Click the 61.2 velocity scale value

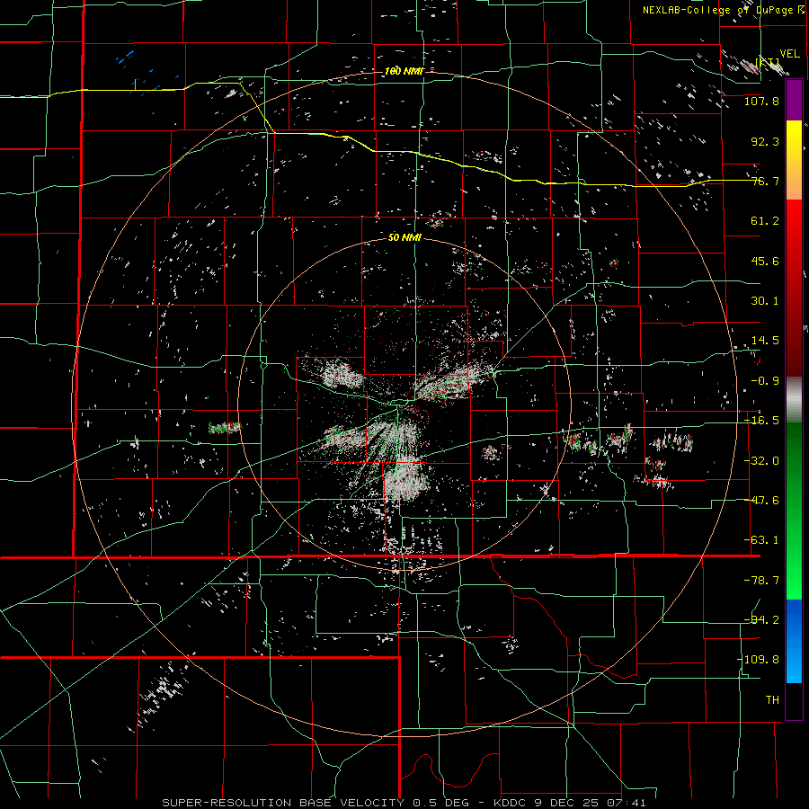pyautogui.click(x=765, y=221)
